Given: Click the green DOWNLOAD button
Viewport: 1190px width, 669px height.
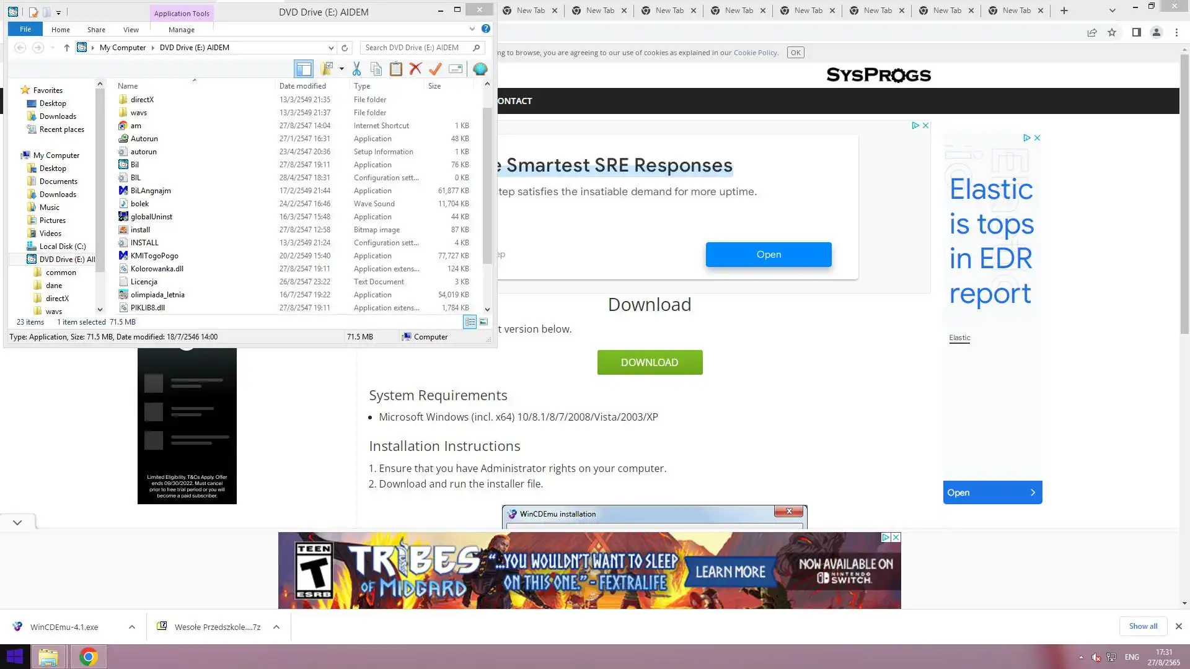Looking at the screenshot, I should click(650, 362).
